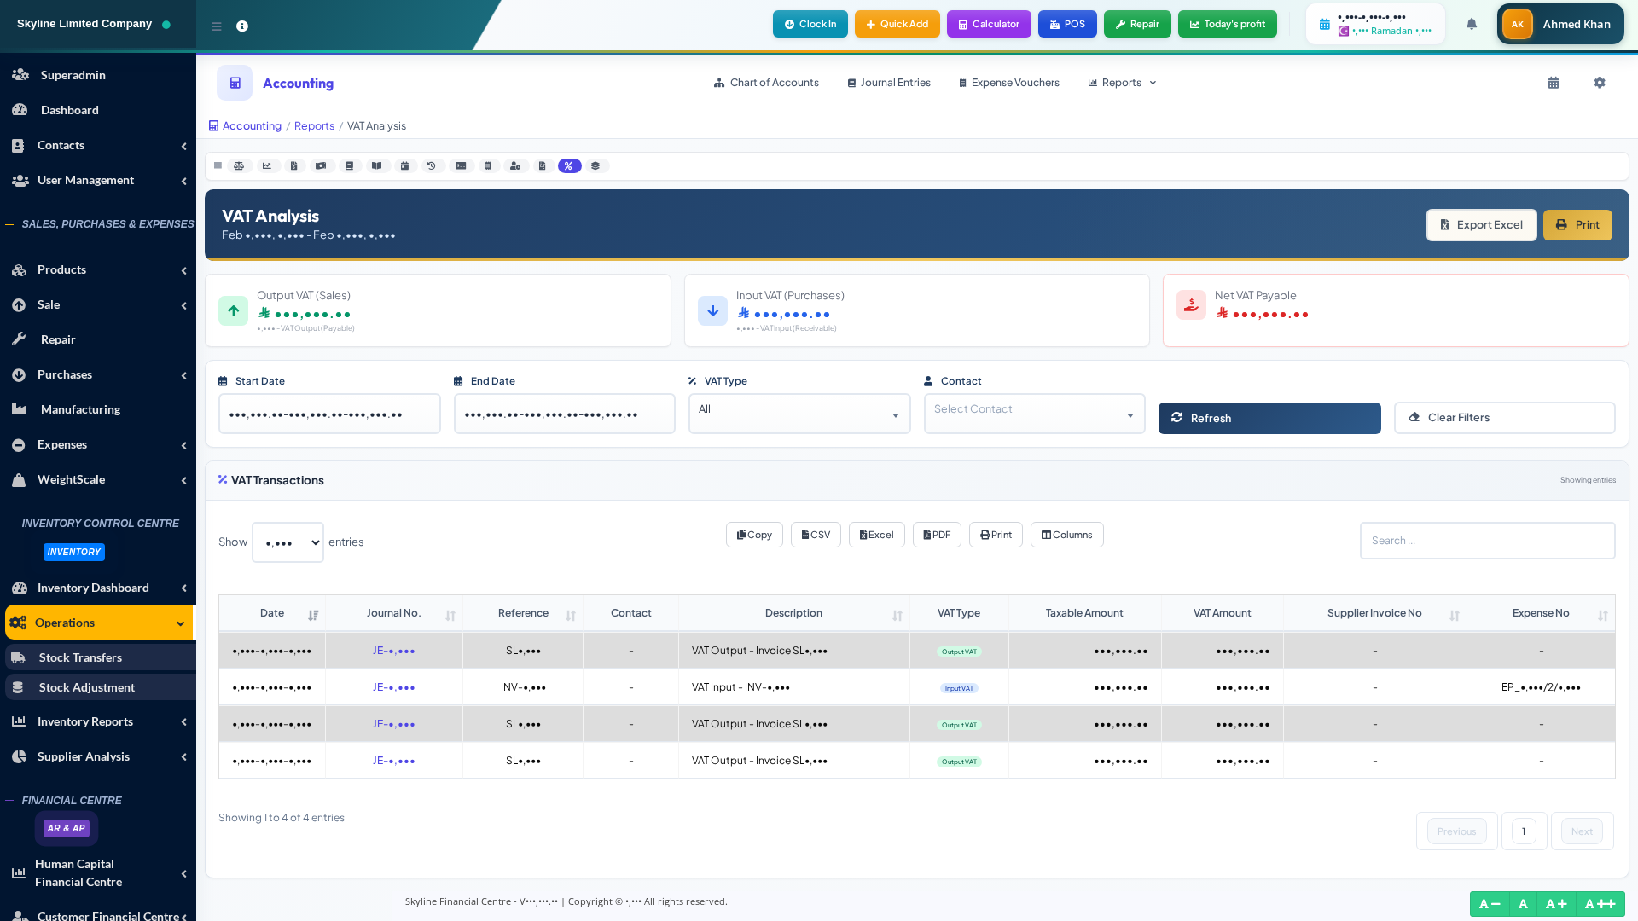Click the calendar icon in Accounting header
This screenshot has width=1638, height=921.
[x=1554, y=83]
